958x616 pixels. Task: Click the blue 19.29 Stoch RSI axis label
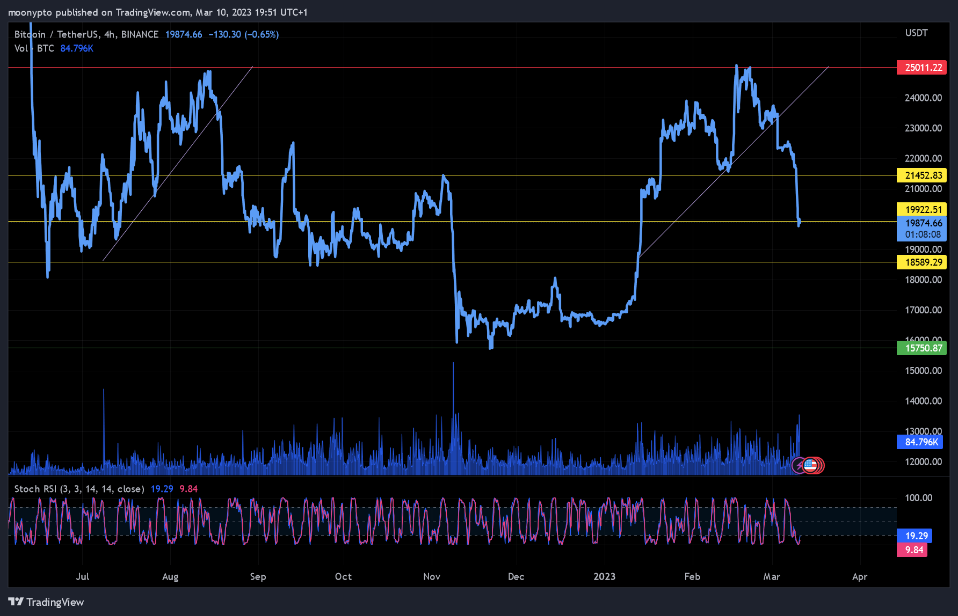915,536
